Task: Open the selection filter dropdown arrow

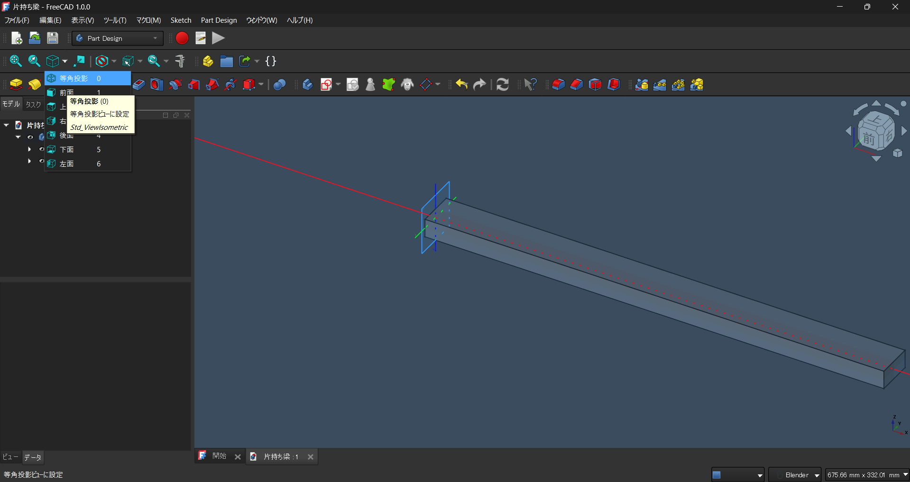Action: (x=140, y=61)
